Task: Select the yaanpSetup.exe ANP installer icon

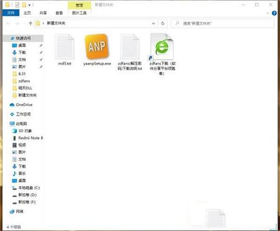Action: (x=97, y=47)
